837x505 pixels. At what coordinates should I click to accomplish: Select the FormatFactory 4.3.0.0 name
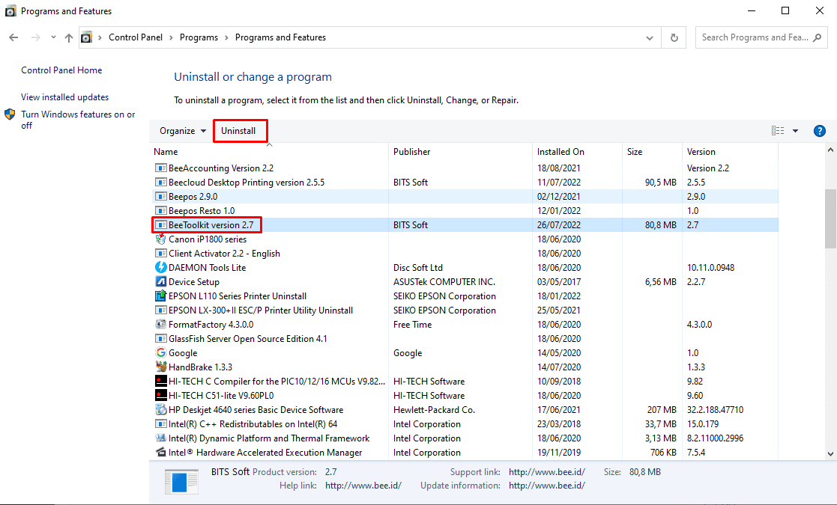211,325
